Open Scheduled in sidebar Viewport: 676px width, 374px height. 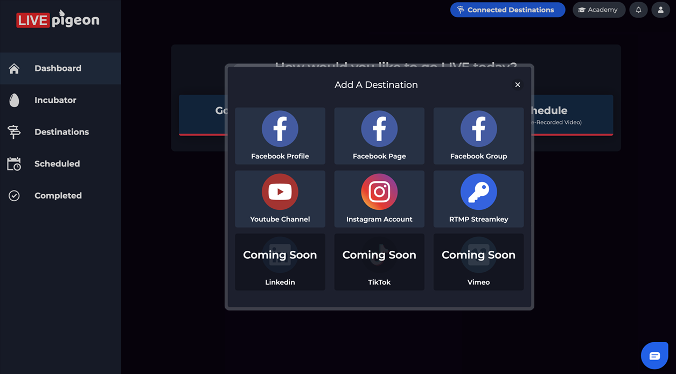(x=60, y=164)
